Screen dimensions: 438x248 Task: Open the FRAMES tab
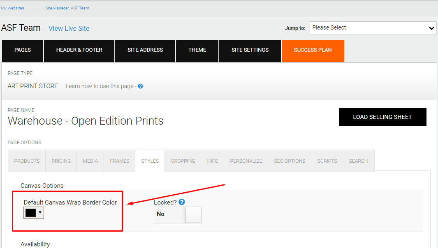120,161
